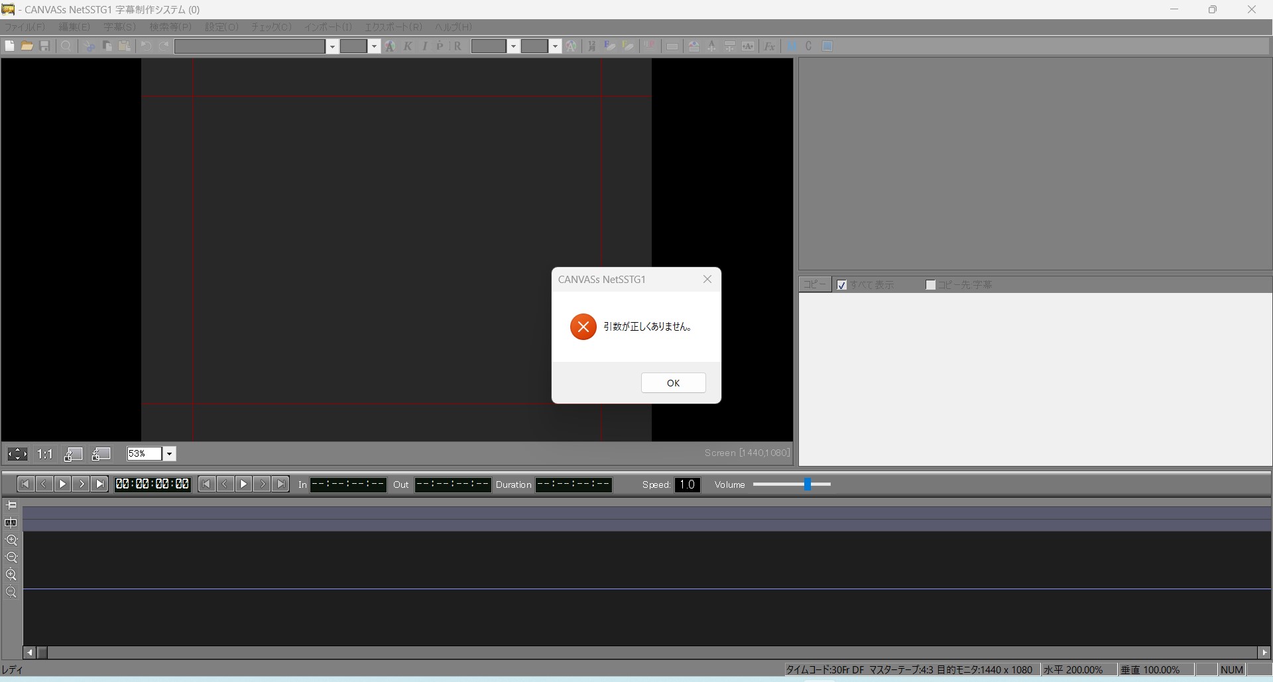
Task: Click the New file icon in toolbar
Action: pyautogui.click(x=10, y=46)
